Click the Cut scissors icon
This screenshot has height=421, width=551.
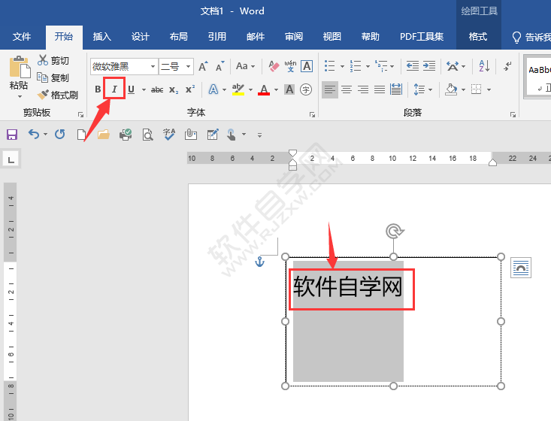point(43,60)
